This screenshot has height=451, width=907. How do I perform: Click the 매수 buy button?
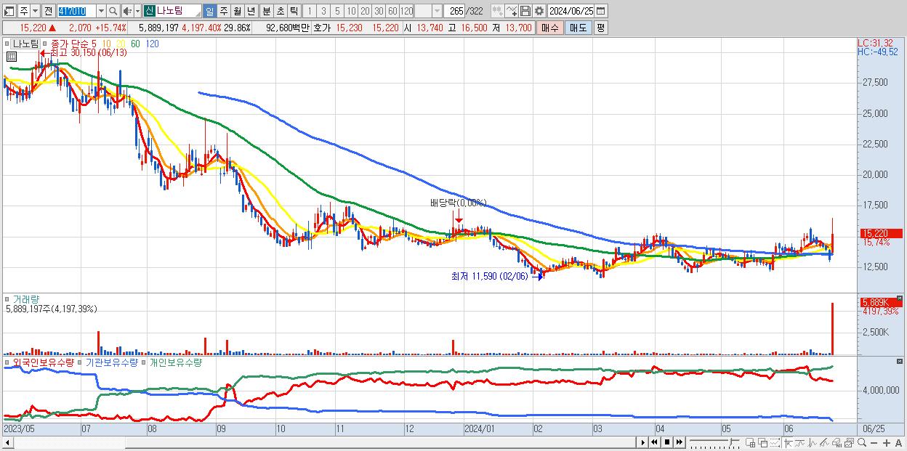click(x=549, y=28)
